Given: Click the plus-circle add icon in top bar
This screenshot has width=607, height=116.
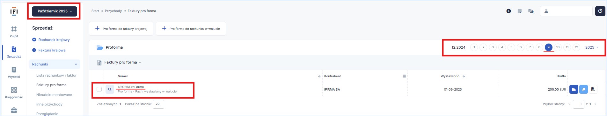Looking at the screenshot, I should click(x=508, y=11).
